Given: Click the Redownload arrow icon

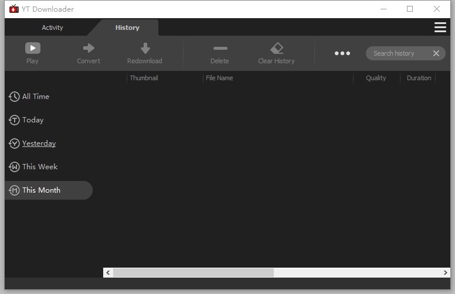Looking at the screenshot, I should point(145,48).
